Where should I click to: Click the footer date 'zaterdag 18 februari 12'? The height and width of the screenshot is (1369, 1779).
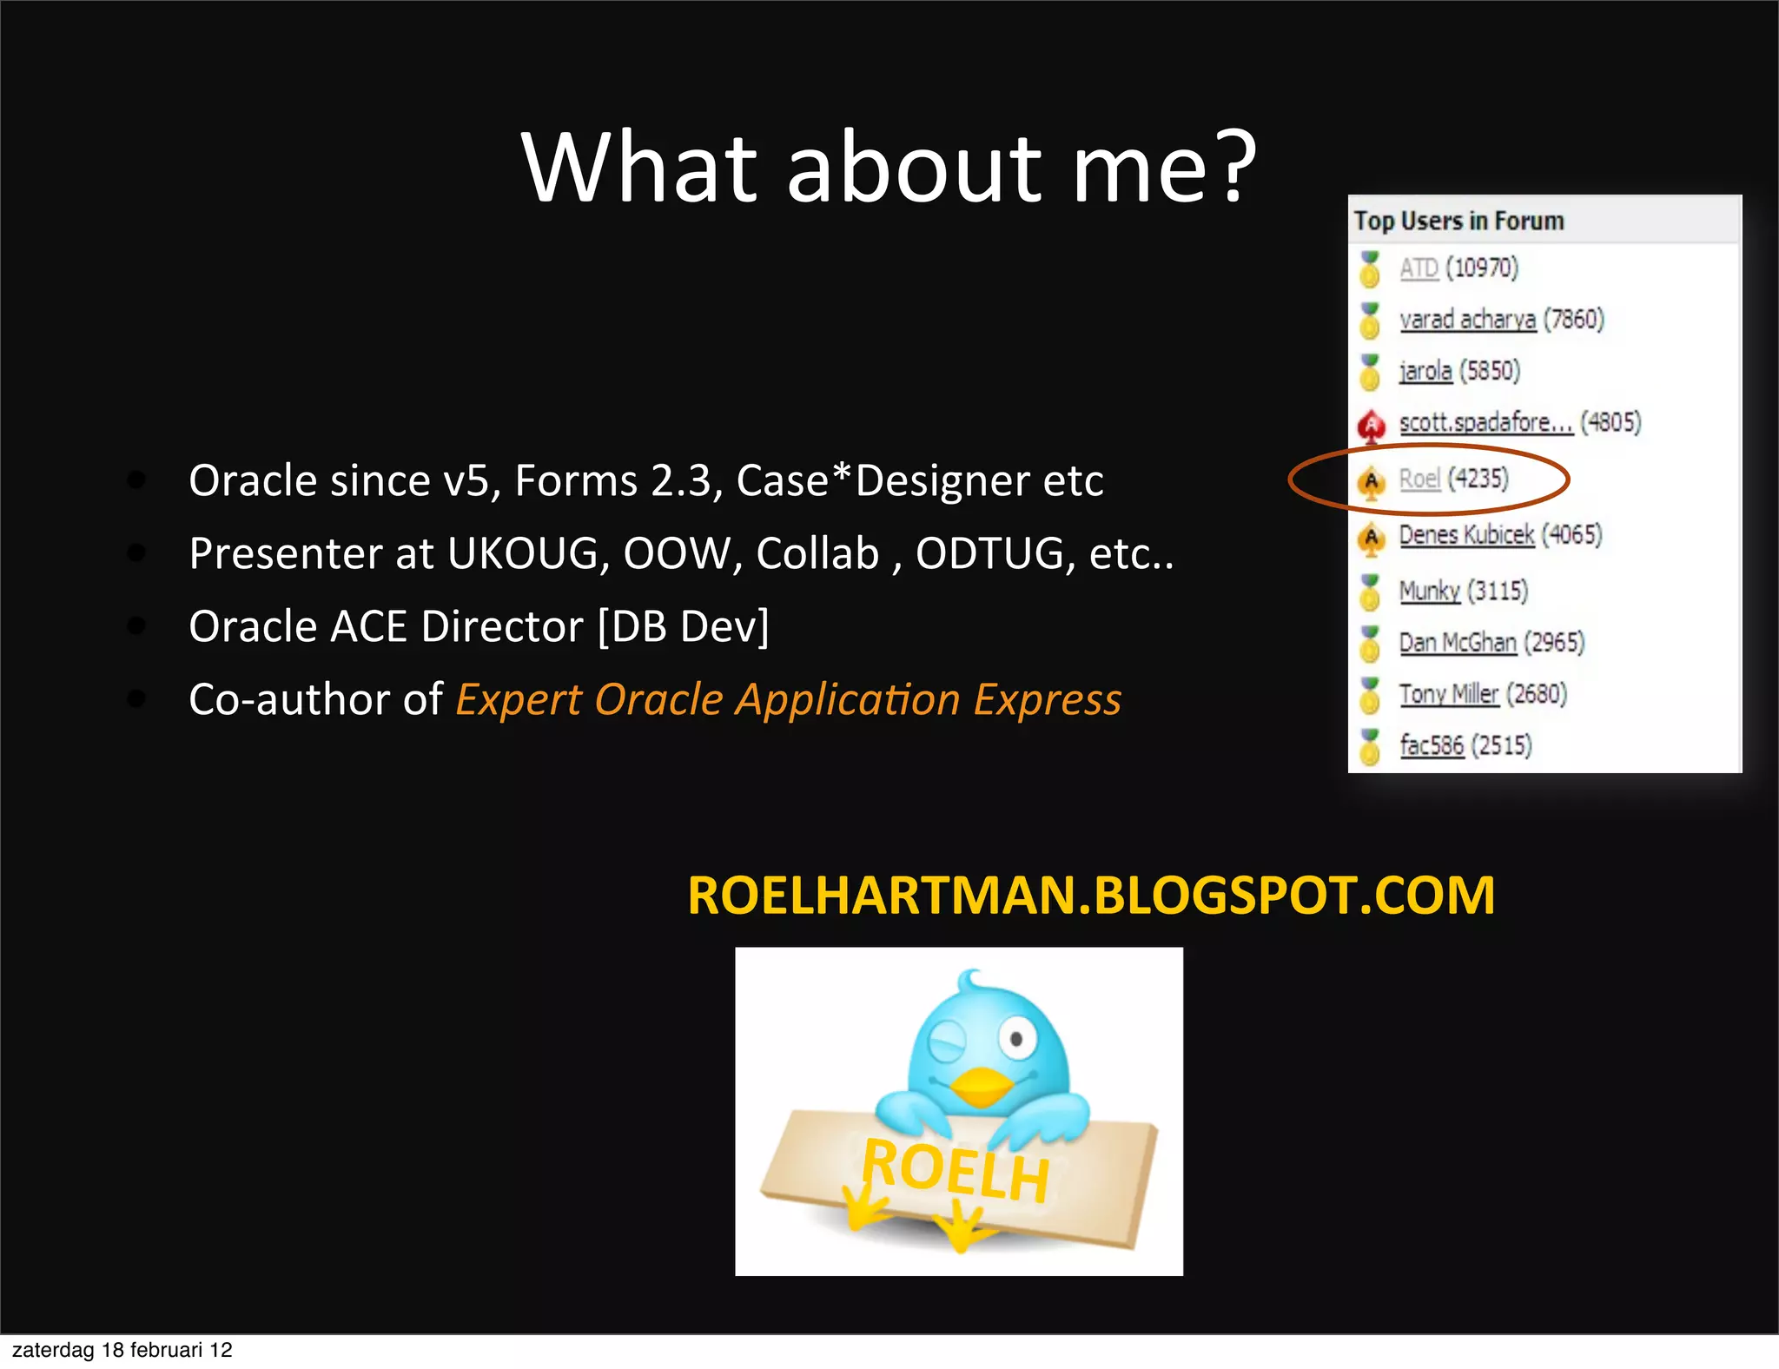coord(122,1350)
